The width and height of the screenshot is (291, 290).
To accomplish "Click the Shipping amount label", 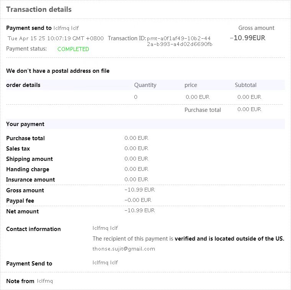I will pyautogui.click(x=29, y=159).
